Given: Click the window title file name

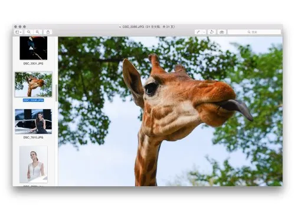Looking at the screenshot, I should tap(133, 27).
